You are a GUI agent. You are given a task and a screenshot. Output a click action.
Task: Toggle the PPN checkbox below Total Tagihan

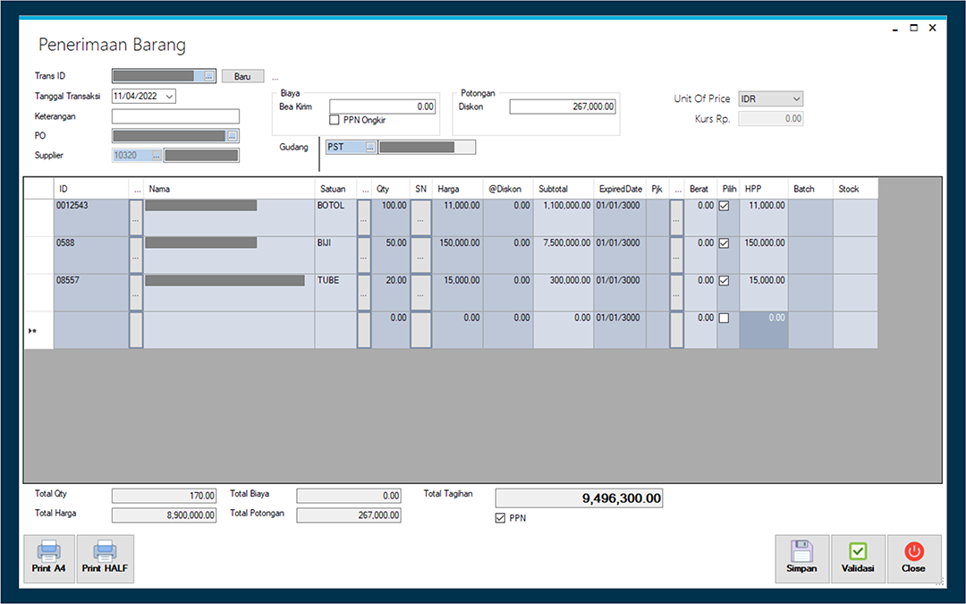[x=500, y=518]
